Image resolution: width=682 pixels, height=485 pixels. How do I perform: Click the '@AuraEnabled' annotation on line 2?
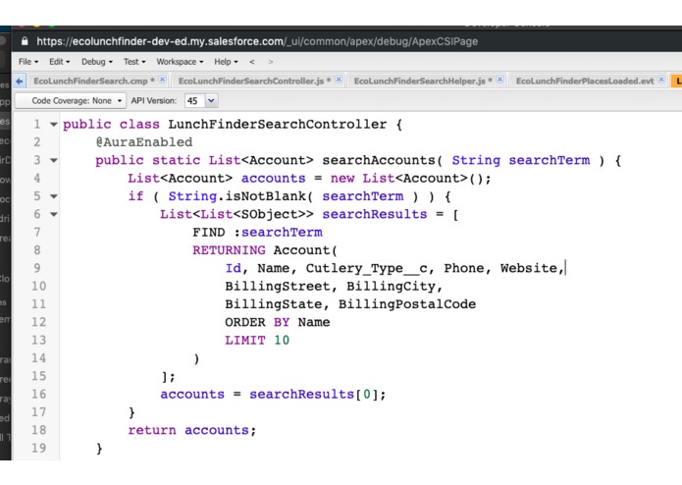pyautogui.click(x=144, y=142)
